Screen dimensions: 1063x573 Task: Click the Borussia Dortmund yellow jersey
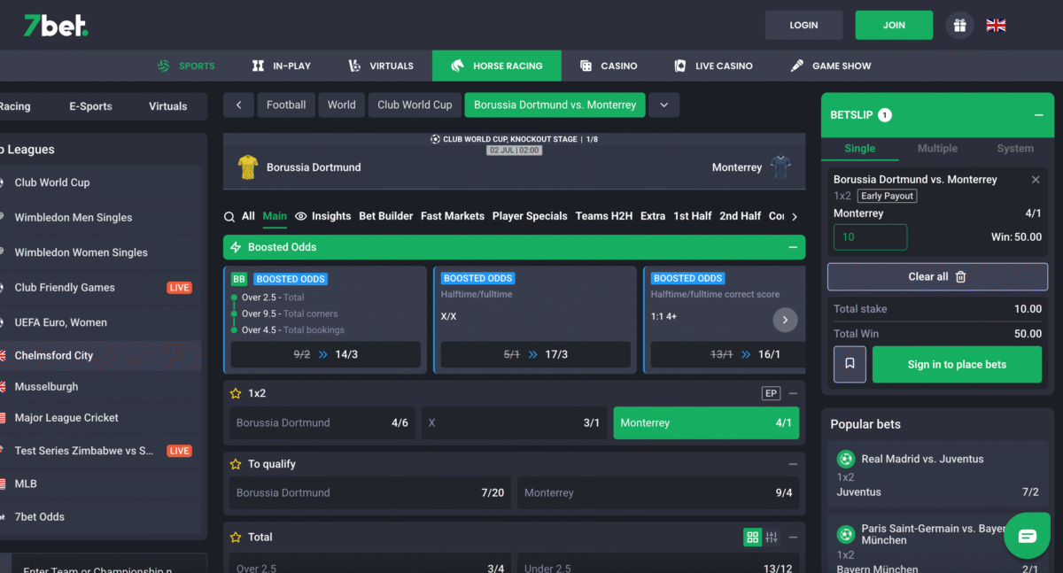pos(248,166)
